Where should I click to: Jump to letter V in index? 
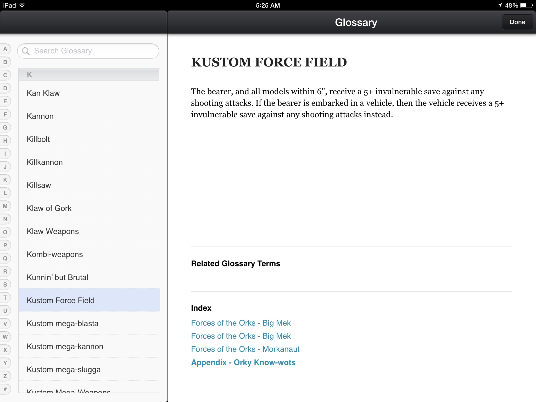coord(5,324)
